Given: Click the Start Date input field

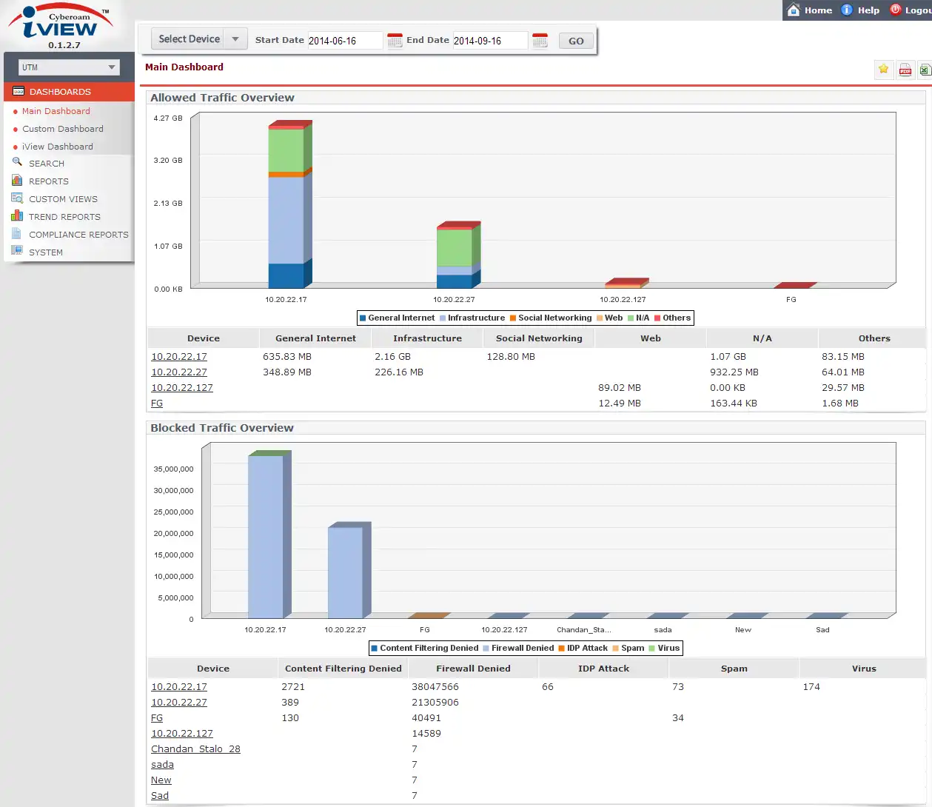Looking at the screenshot, I should pos(345,41).
